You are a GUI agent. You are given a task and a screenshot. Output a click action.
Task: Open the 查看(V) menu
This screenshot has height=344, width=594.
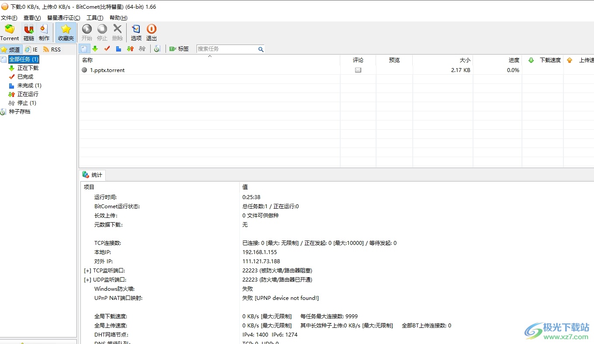click(x=32, y=18)
